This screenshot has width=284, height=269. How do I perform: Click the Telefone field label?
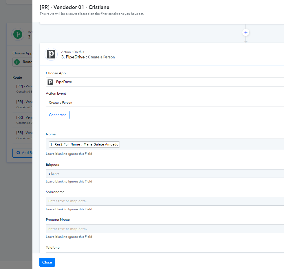click(52, 248)
